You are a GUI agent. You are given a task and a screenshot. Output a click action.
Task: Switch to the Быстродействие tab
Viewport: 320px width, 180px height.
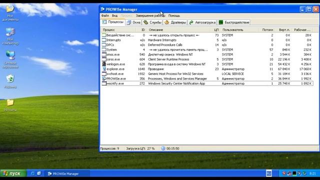pyautogui.click(x=234, y=22)
